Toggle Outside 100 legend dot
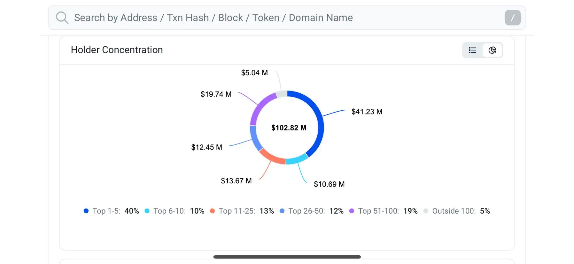The height and width of the screenshot is (264, 574). (426, 211)
